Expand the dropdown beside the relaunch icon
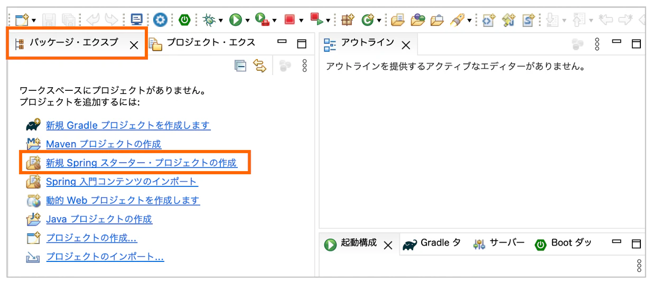The image size is (652, 282). pyautogui.click(x=328, y=21)
